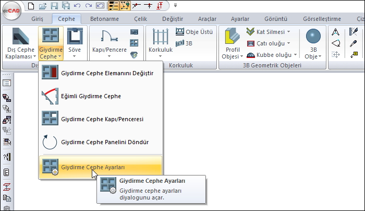Click the Redo arrow icon
Screen dimensions: 365x211
88,6
